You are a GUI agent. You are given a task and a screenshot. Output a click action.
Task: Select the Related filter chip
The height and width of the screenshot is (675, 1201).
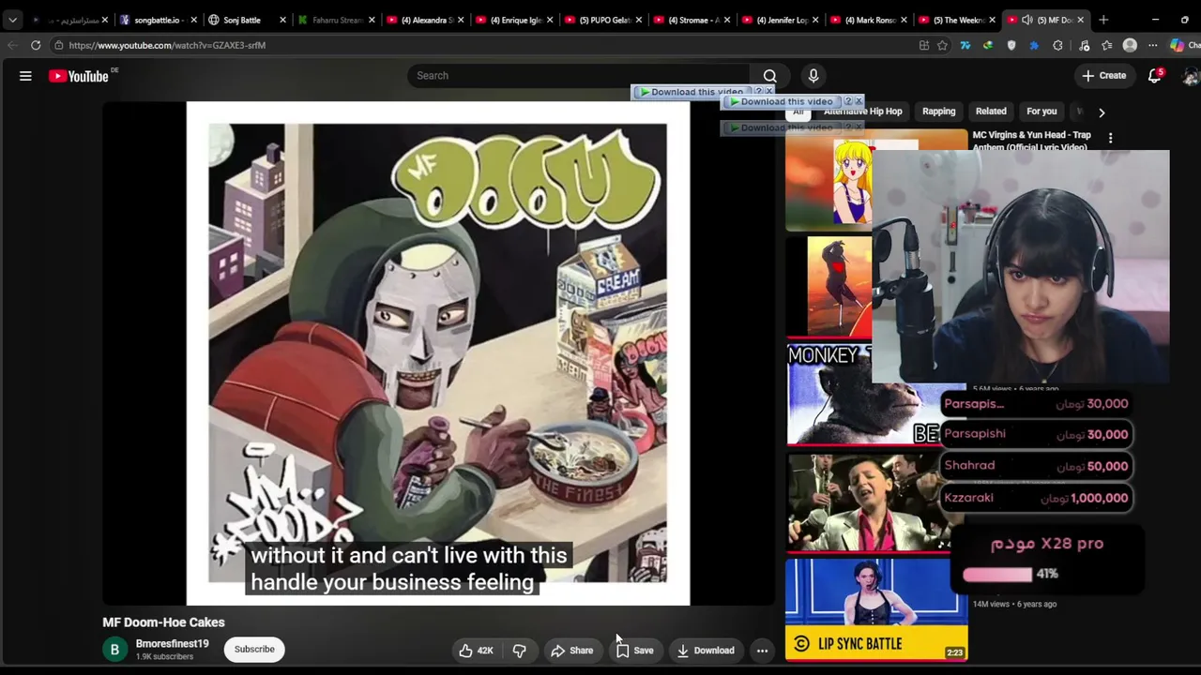[x=991, y=112]
